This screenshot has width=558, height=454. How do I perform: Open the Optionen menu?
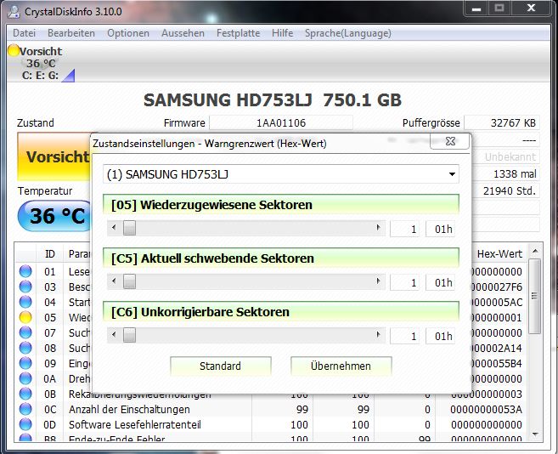[128, 33]
